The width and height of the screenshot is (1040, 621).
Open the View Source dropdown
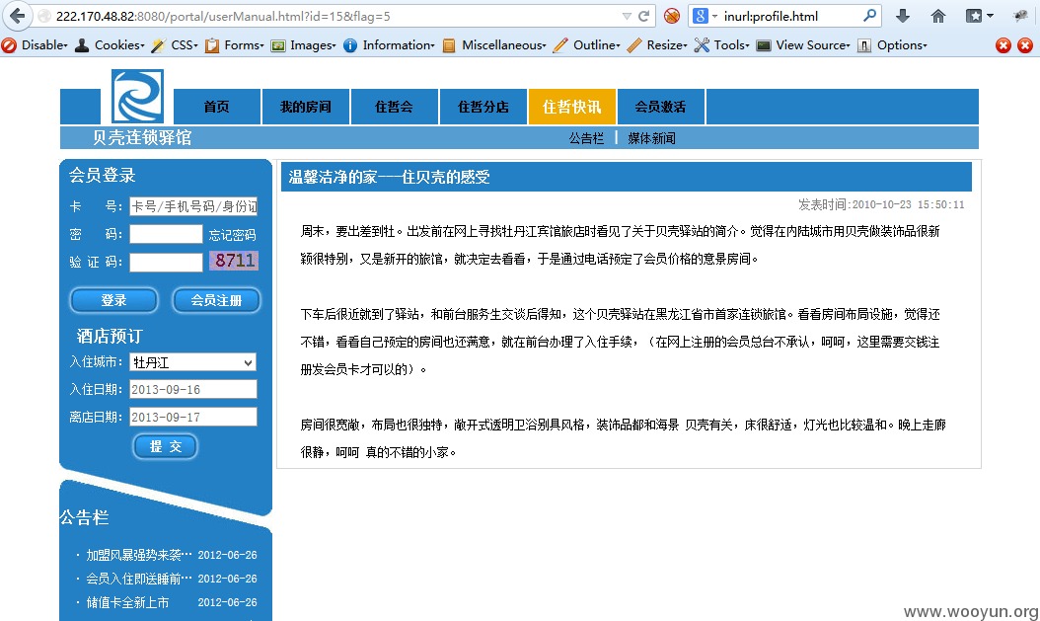812,45
